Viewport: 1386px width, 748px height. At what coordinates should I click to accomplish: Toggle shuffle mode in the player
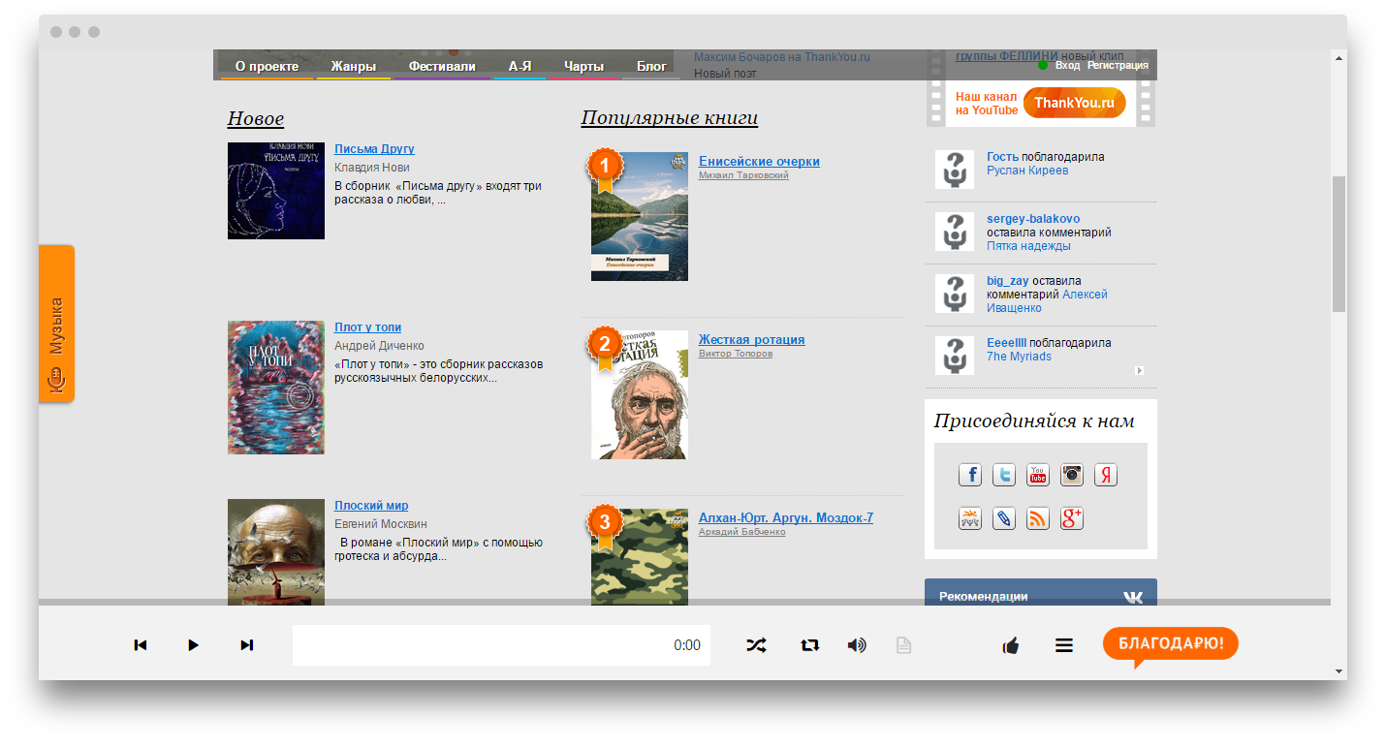[x=756, y=645]
